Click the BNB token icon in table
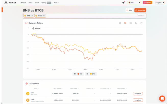 [x=28, y=94]
